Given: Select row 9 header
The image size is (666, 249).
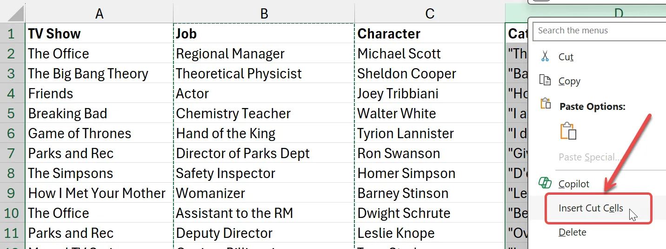Looking at the screenshot, I should click(x=12, y=193).
